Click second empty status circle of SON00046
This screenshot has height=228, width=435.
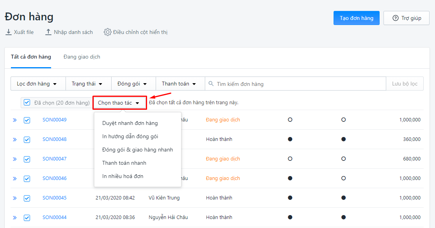343,178
